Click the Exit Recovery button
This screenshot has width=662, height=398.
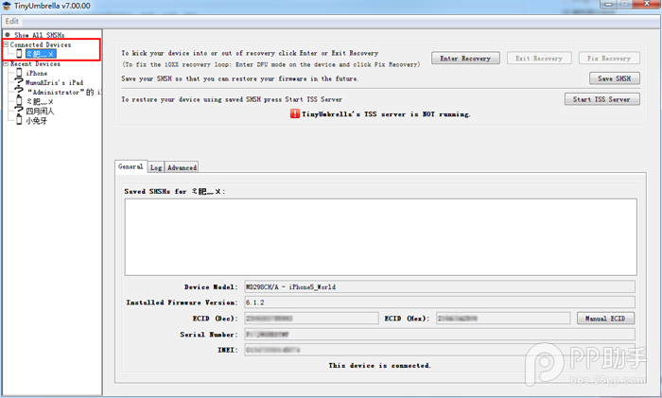click(539, 59)
